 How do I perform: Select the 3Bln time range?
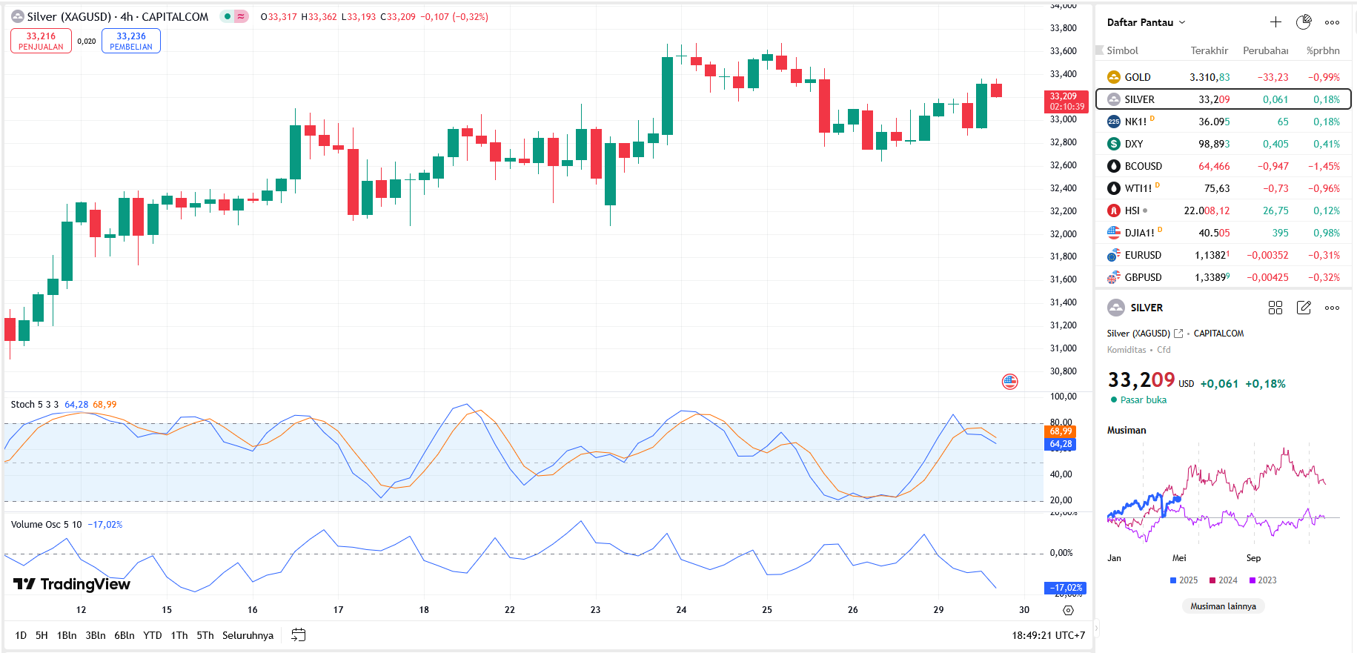pyautogui.click(x=95, y=635)
